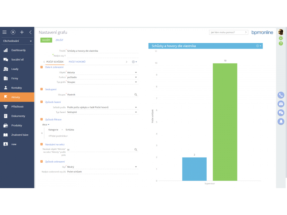Open the email envelope panel icon
Screen dimensions: 287x215
(281, 104)
